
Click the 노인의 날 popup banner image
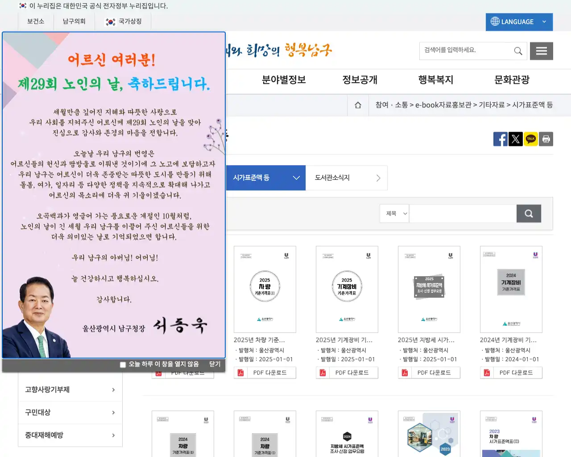pos(114,195)
